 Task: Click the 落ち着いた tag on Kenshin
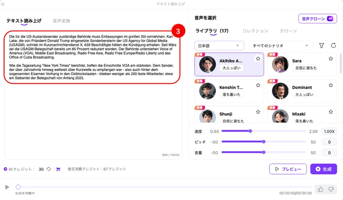point(231,95)
